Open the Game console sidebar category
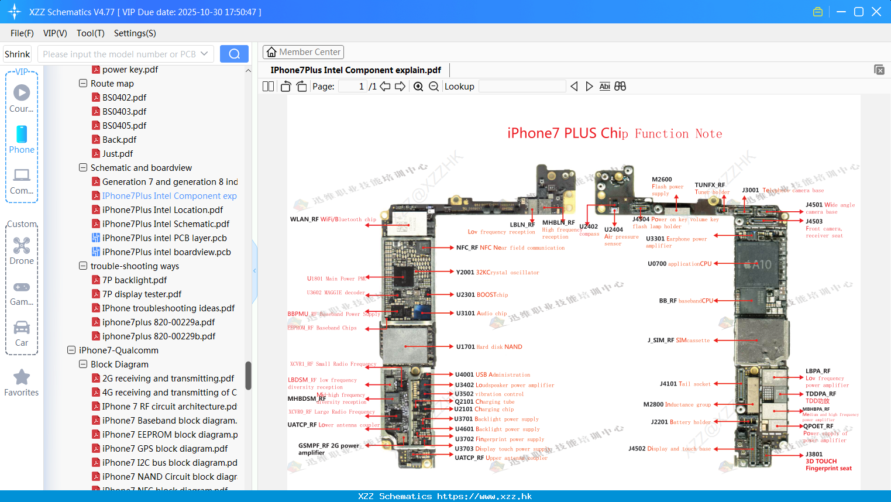 (22, 293)
